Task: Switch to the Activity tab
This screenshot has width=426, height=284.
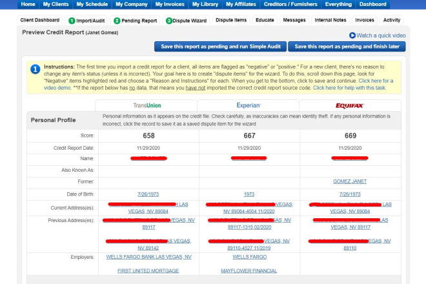Action: pyautogui.click(x=392, y=20)
